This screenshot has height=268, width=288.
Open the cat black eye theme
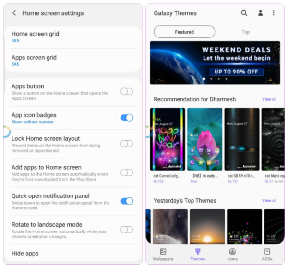[273, 139]
